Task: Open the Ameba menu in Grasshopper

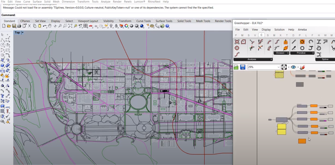Action: 302,30
